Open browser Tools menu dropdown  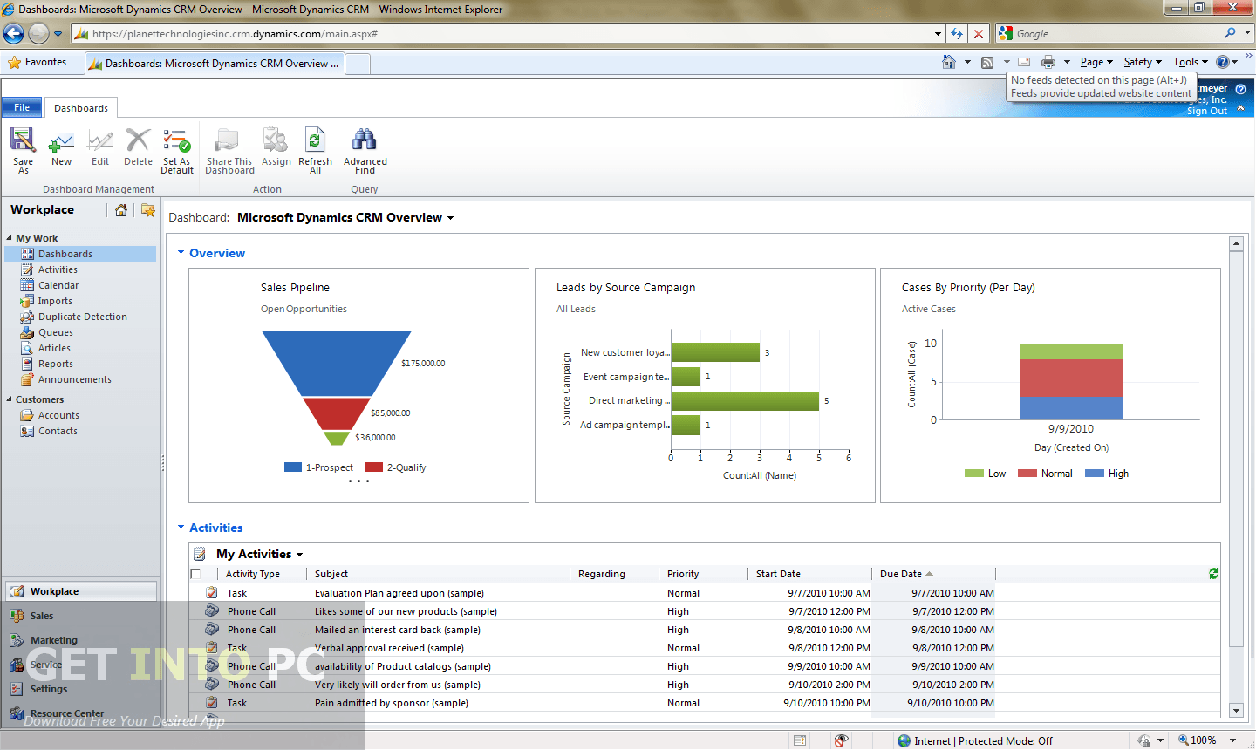point(1191,62)
